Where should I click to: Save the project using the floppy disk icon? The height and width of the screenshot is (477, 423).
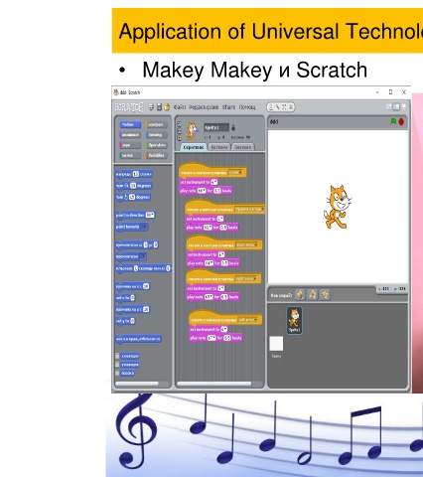[159, 107]
